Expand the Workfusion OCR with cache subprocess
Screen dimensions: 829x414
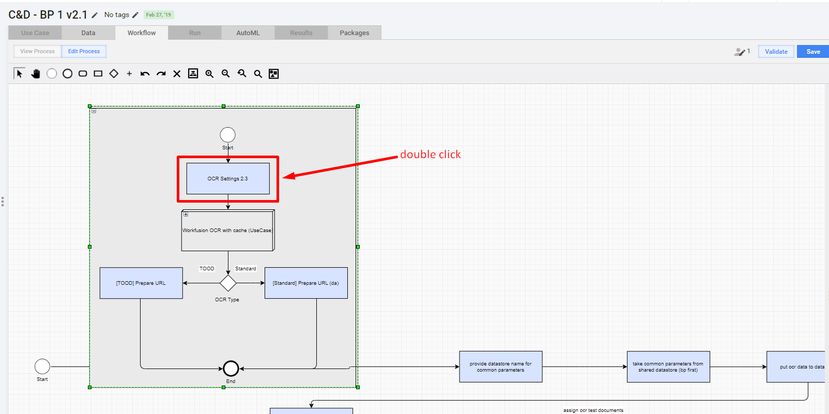click(x=186, y=214)
